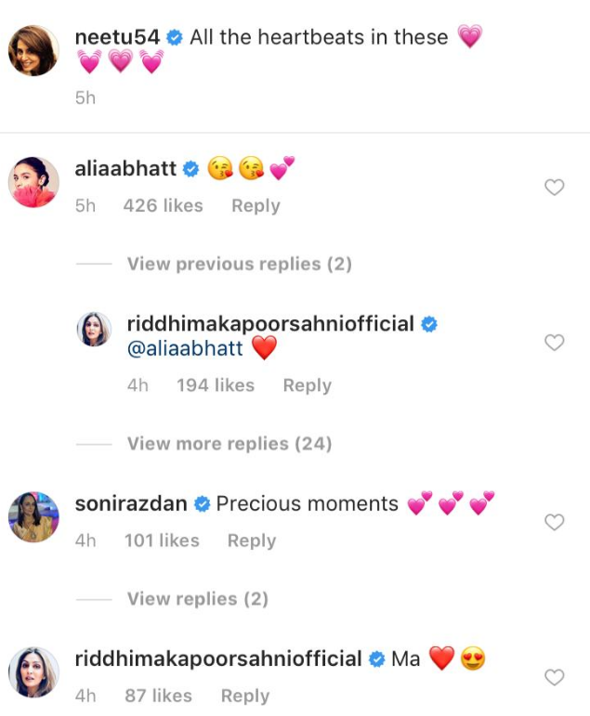Like sonirazdan's Precious moments comment
Viewport: 590px width, 716px height.
(x=554, y=523)
